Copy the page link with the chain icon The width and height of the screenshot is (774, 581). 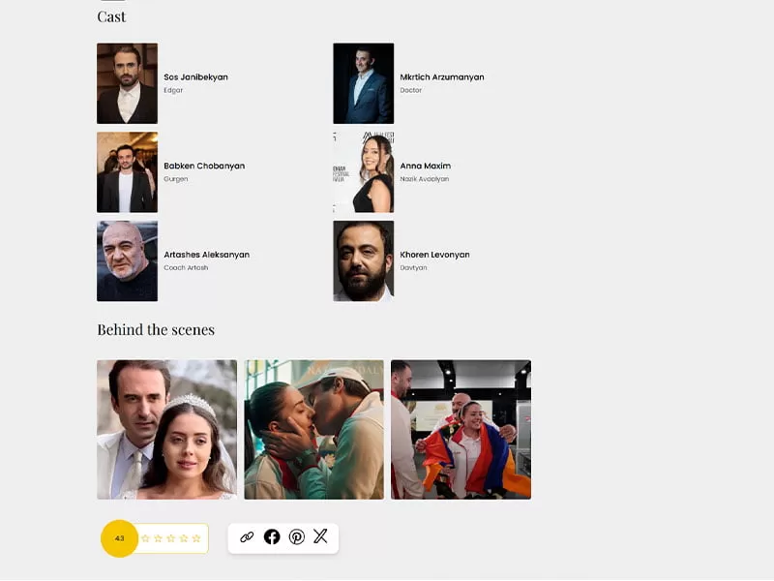coord(247,537)
